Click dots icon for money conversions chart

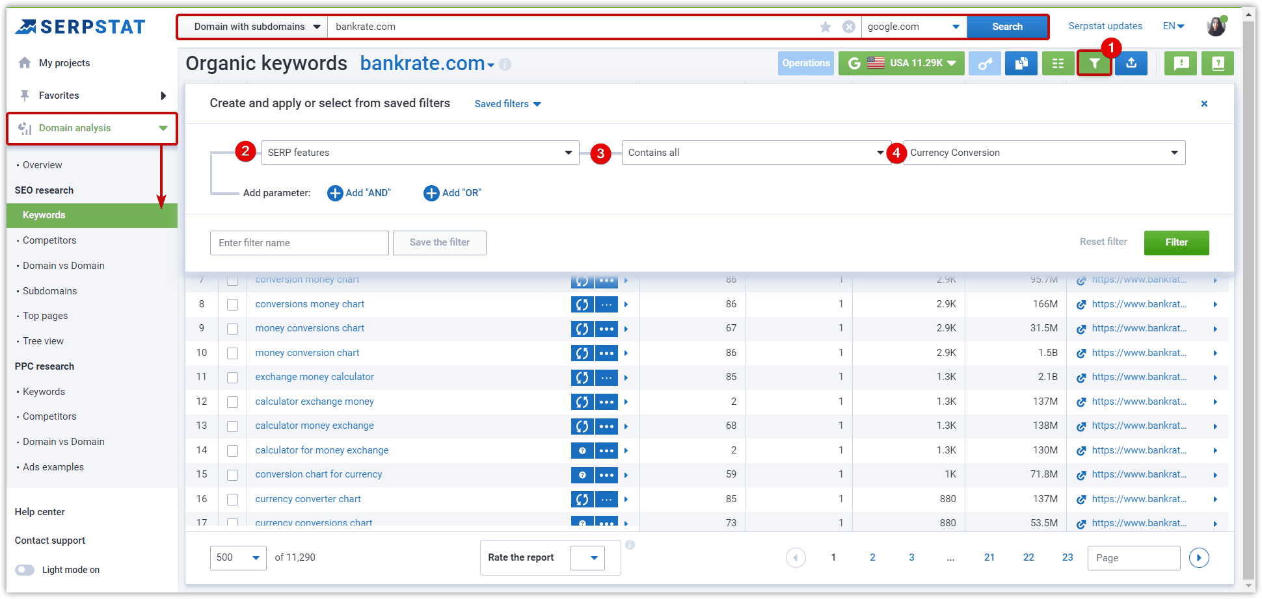(x=606, y=329)
